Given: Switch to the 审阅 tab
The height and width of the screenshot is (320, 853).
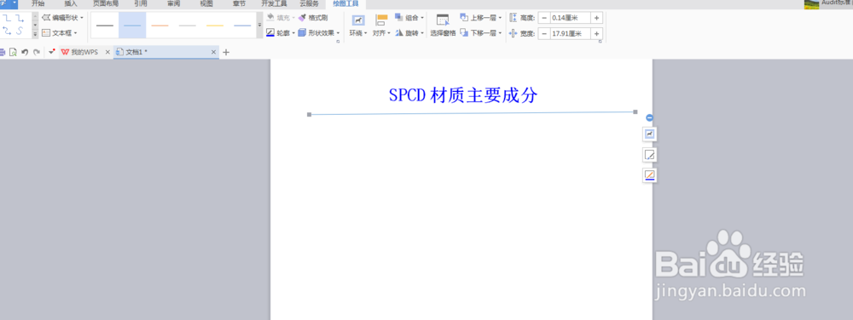Looking at the screenshot, I should click(173, 3).
